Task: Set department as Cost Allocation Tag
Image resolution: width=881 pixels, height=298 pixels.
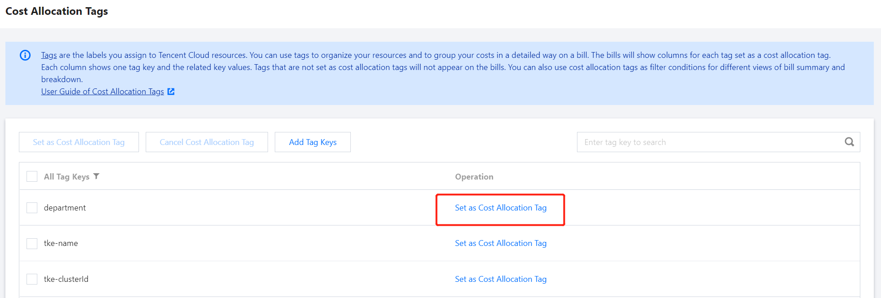Action: pyautogui.click(x=501, y=208)
